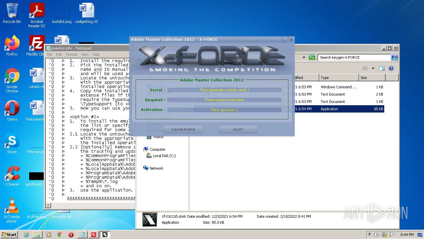Open Opera desktop icon
This screenshot has width=424, height=239.
(12, 111)
